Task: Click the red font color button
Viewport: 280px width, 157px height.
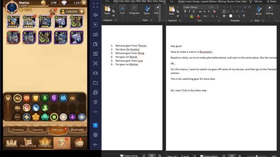Action: (x=198, y=16)
